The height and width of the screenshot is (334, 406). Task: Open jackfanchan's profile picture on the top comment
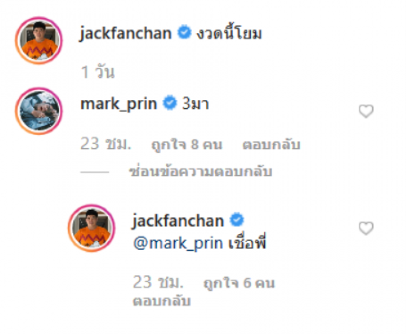pos(39,41)
